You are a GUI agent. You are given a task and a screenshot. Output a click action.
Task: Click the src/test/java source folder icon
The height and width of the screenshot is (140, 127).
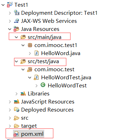(23, 61)
